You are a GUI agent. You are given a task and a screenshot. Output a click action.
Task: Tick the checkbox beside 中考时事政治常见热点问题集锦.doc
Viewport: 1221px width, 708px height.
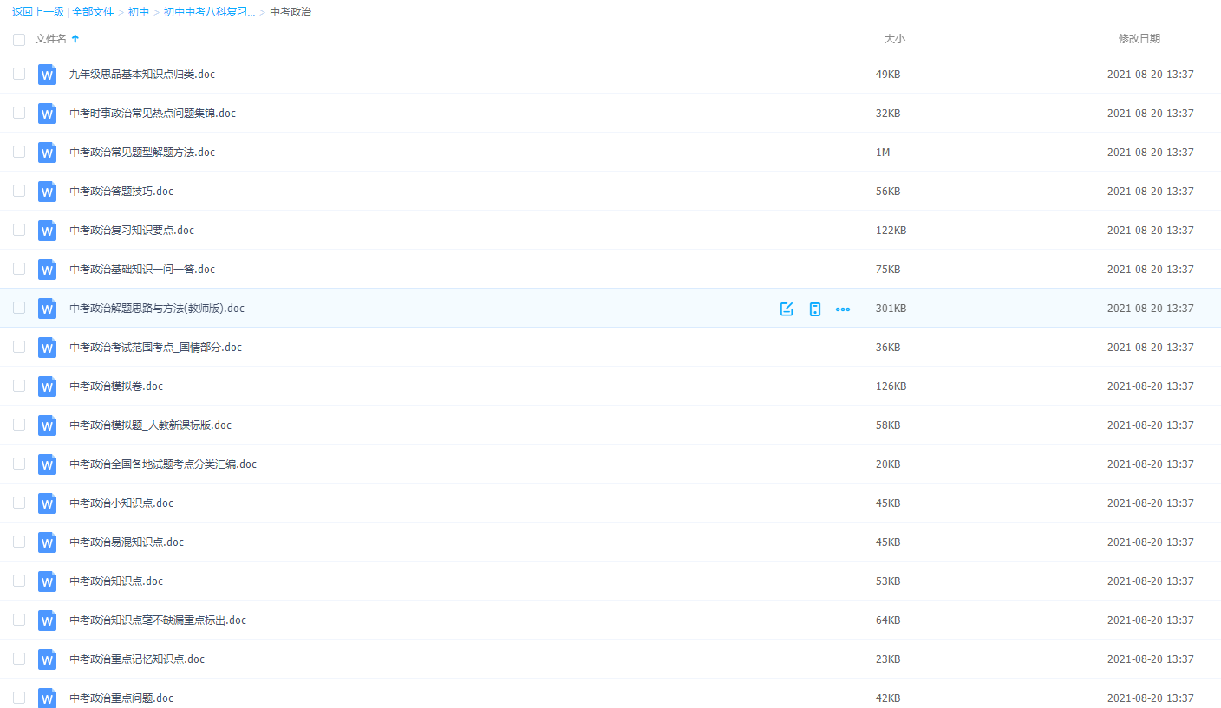point(19,113)
